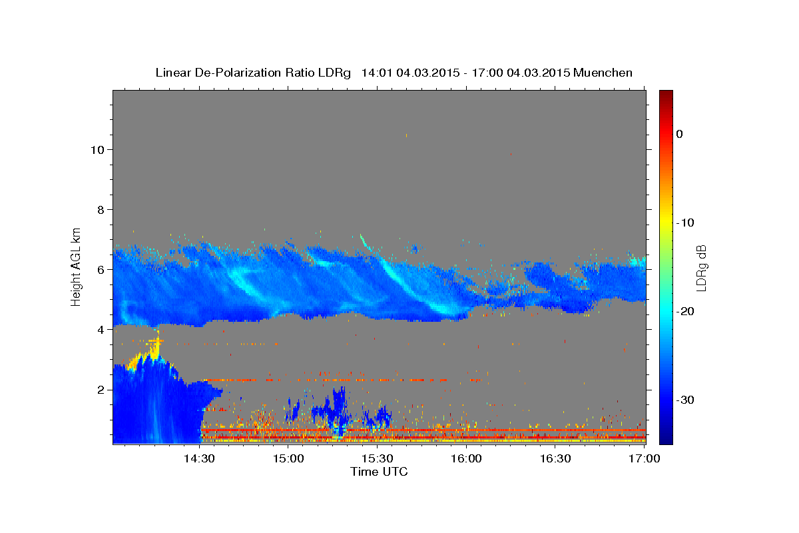
Task: Click the '14:30' time axis label
Action: coord(198,458)
